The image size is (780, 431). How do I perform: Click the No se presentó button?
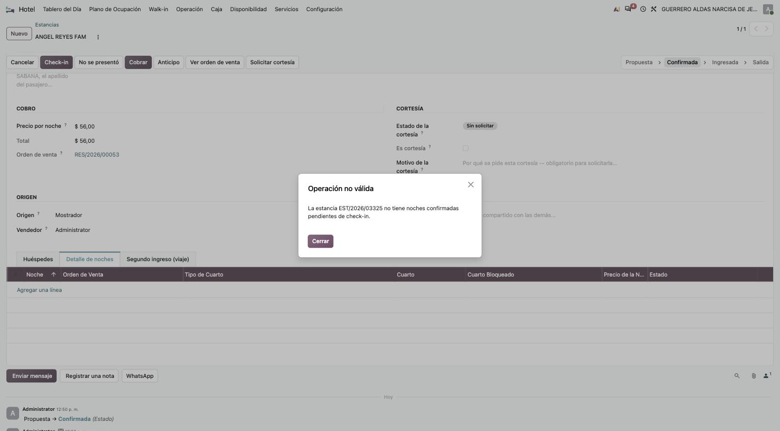[99, 62]
